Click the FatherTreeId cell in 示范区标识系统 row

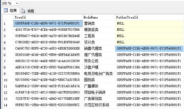[149, 105]
